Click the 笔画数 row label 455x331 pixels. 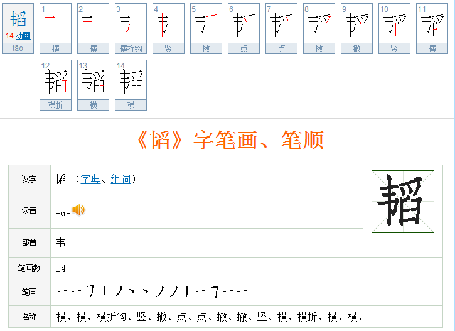[29, 268]
